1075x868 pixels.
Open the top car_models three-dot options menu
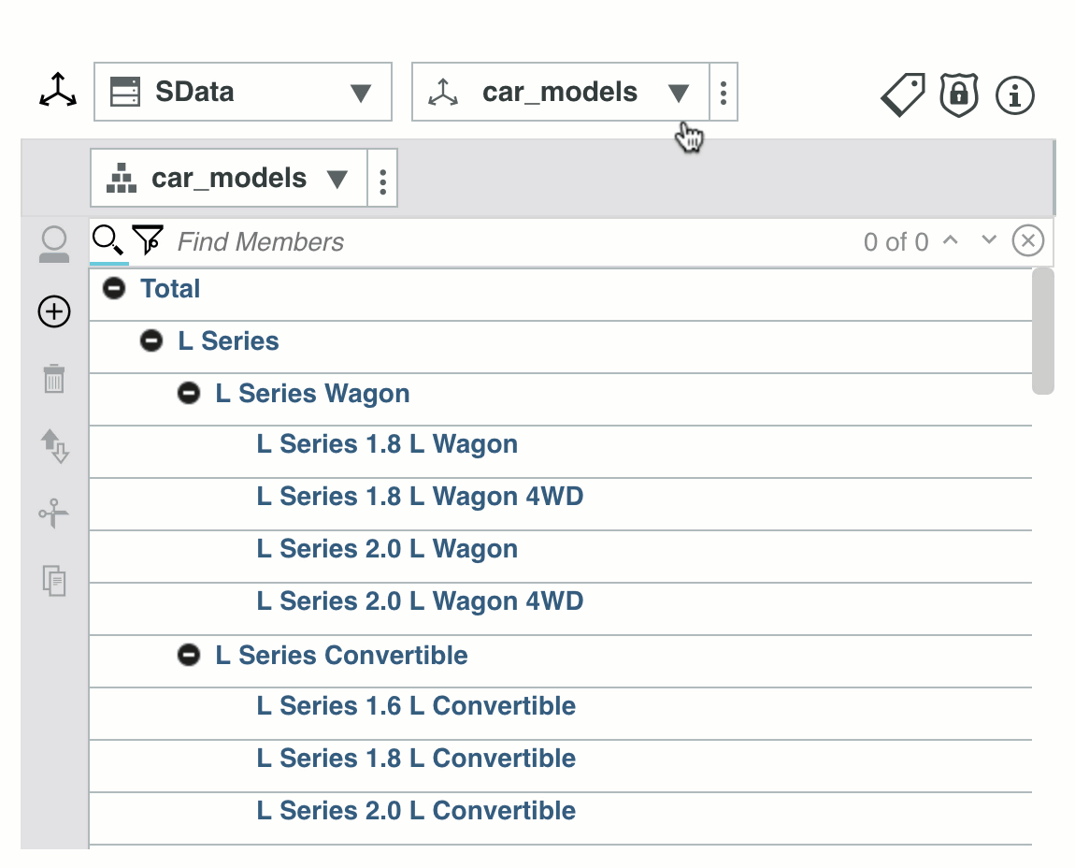[724, 92]
